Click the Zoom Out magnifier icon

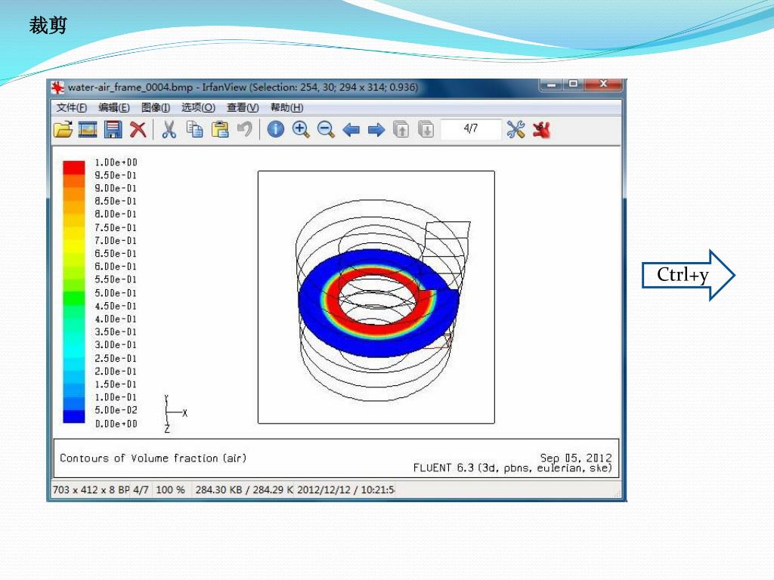[x=326, y=130]
